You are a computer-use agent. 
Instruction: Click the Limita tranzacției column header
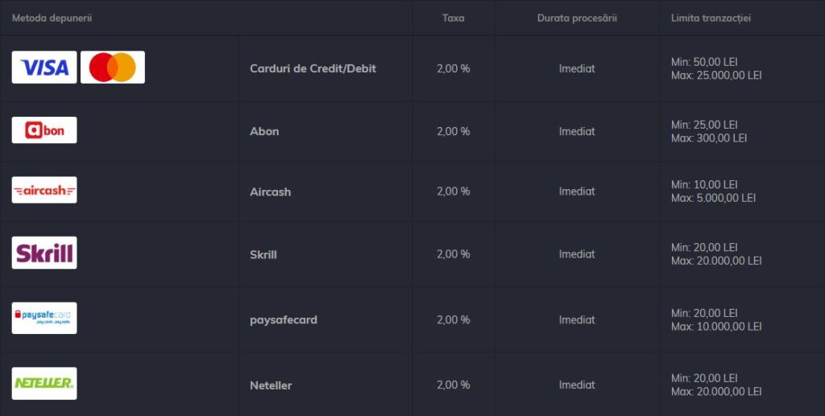711,18
